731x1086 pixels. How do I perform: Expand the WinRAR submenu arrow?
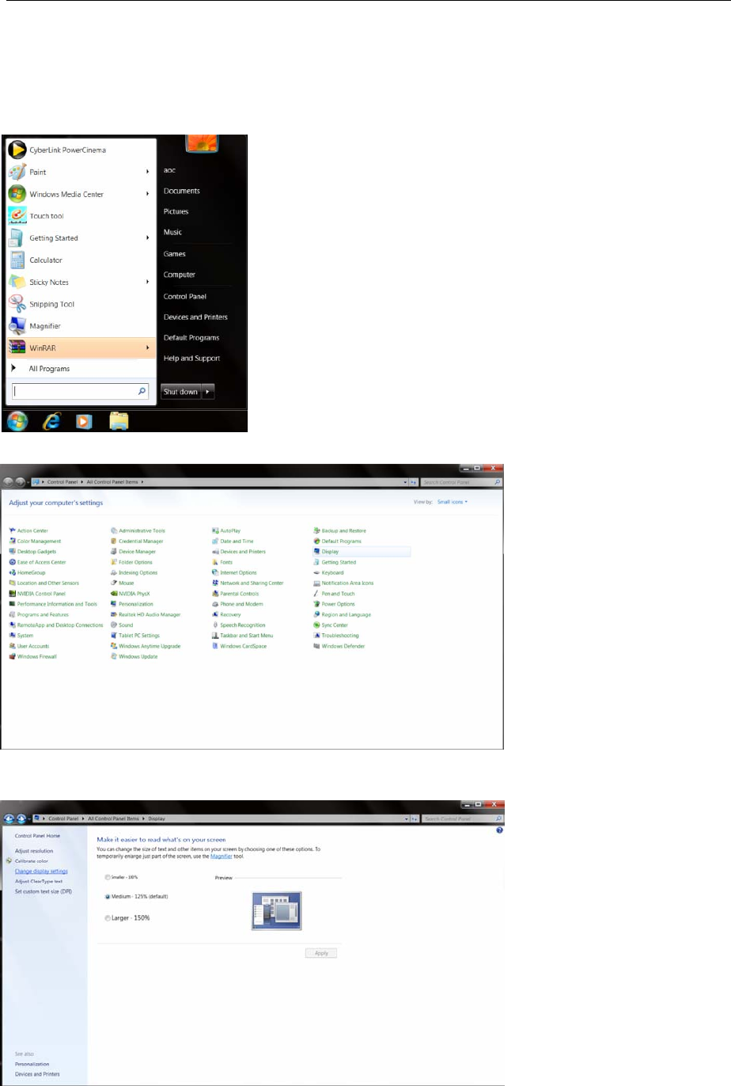[x=148, y=347]
